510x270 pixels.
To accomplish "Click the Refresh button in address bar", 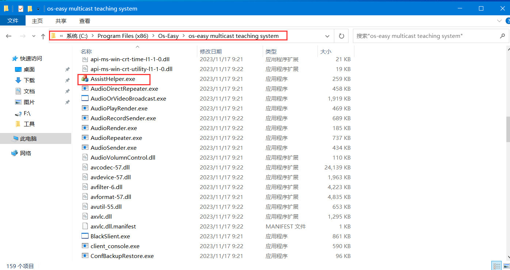I will 341,36.
